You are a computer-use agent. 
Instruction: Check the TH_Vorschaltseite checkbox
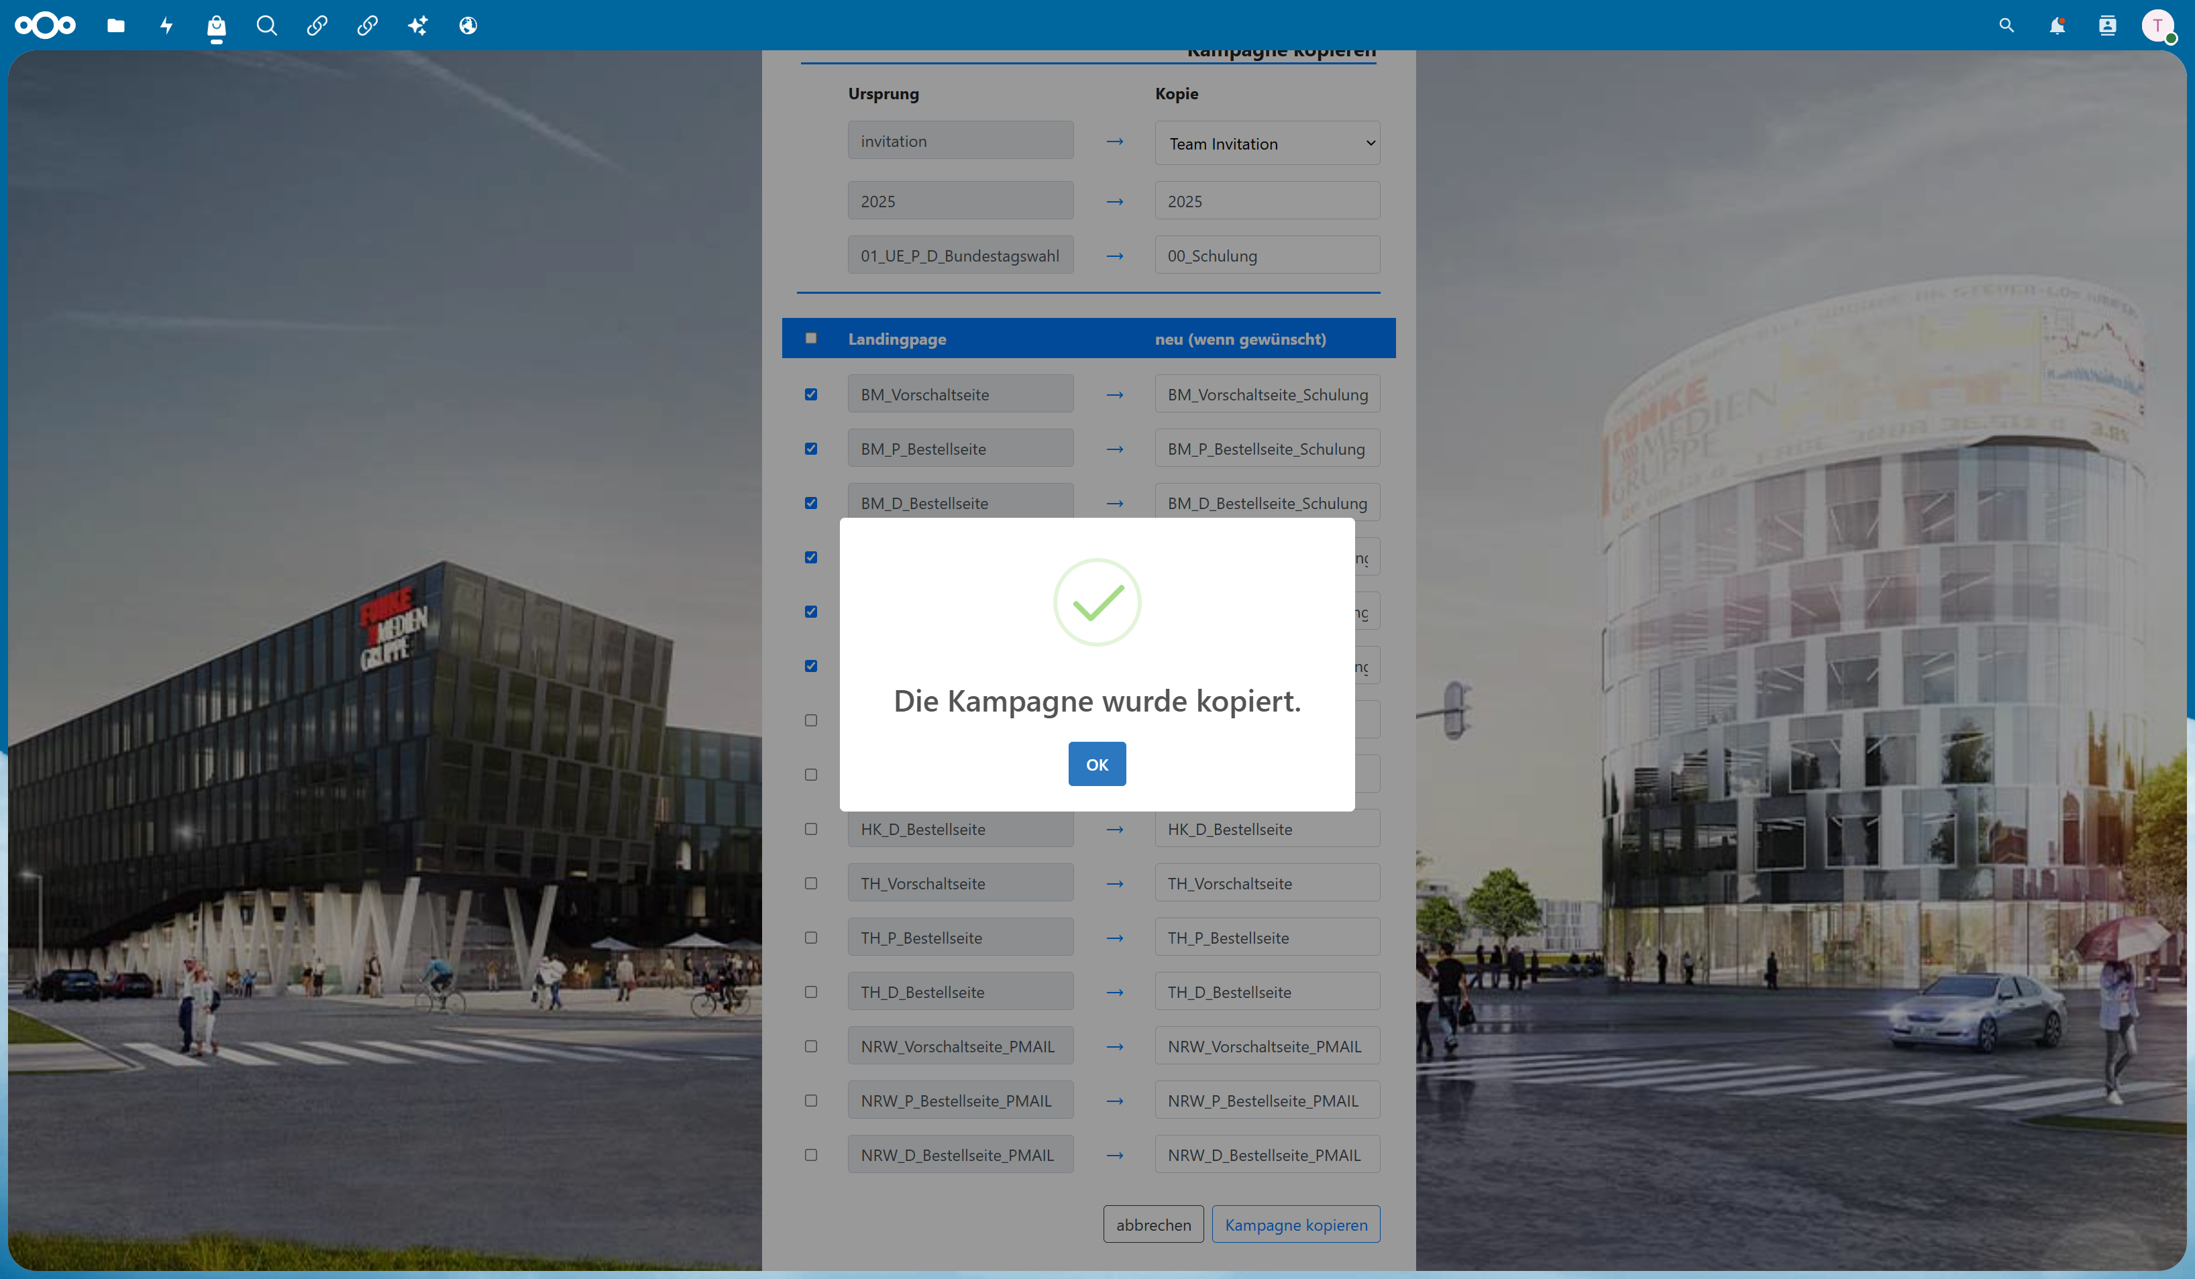811,883
